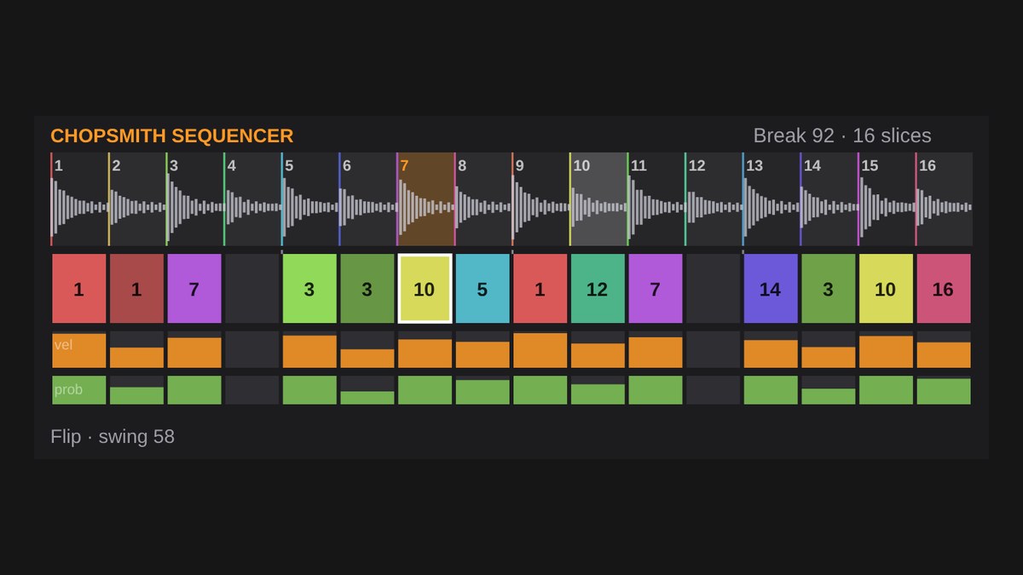Click the step 1 pad labeled 1
Image resolution: width=1023 pixels, height=575 pixels.
[79, 289]
